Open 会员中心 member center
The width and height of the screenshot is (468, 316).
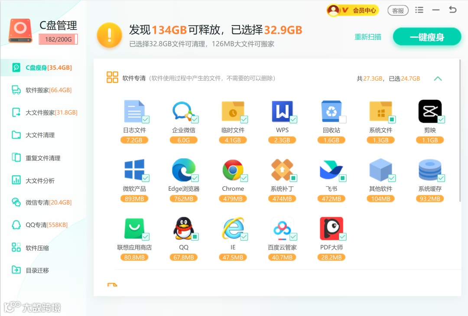coord(353,10)
